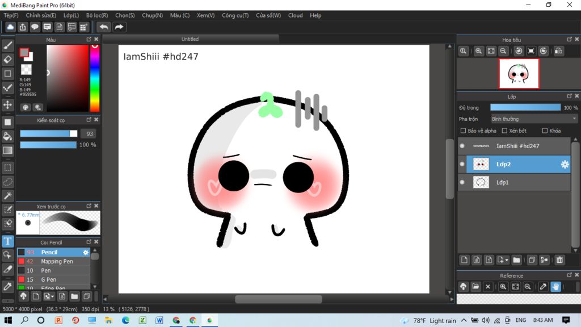This screenshot has height=327, width=581.
Task: Open the Tệp(F) menu
Action: pyautogui.click(x=11, y=15)
